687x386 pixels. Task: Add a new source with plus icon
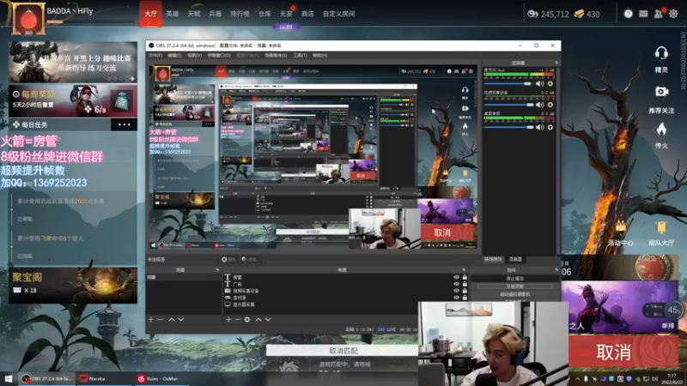tap(228, 319)
